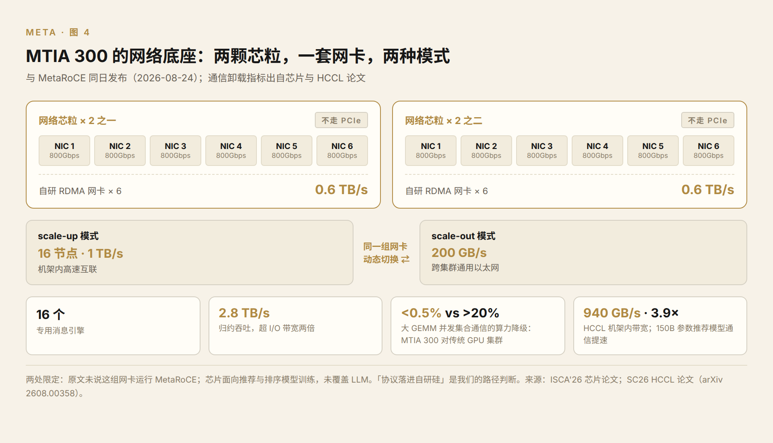Click the <0.5% vs >20% stat
Image resolution: width=773 pixels, height=443 pixels.
coord(450,313)
